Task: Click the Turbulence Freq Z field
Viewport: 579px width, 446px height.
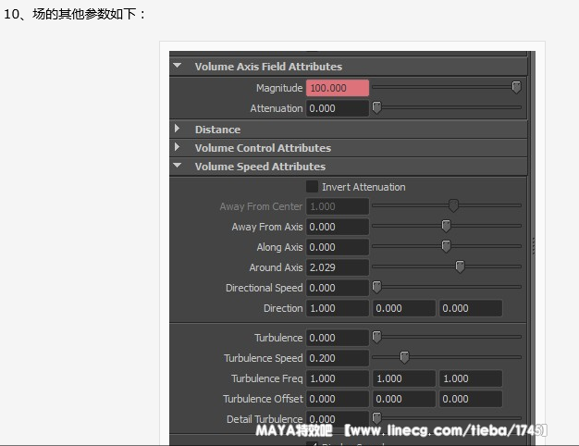Action: (x=471, y=378)
